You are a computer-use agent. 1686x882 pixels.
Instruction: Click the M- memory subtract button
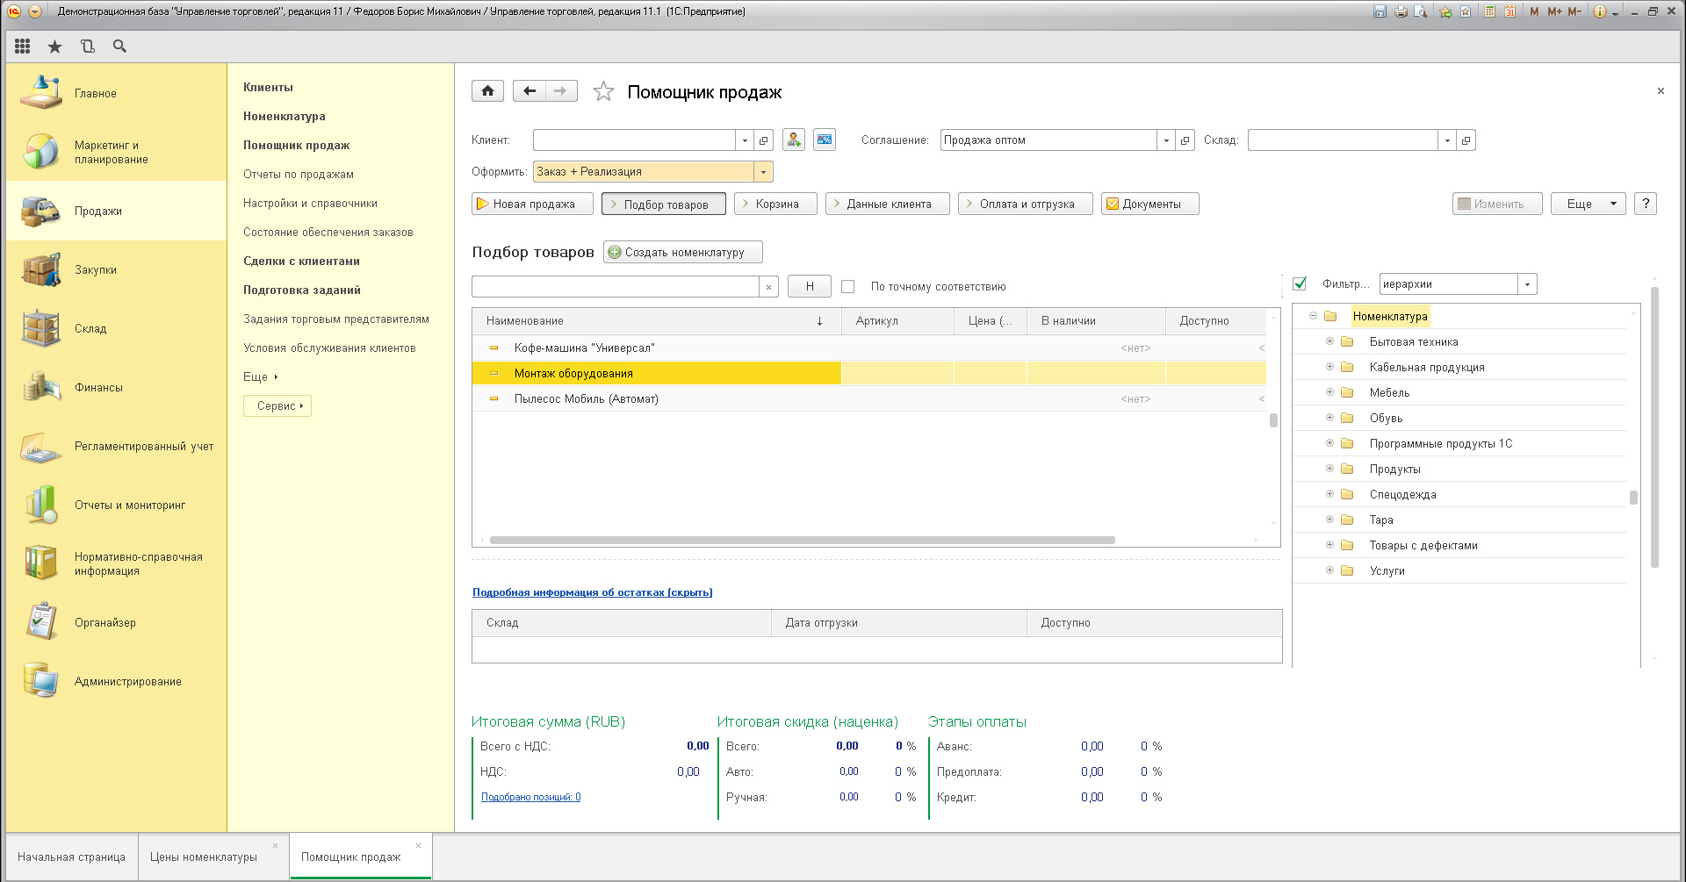click(1574, 11)
